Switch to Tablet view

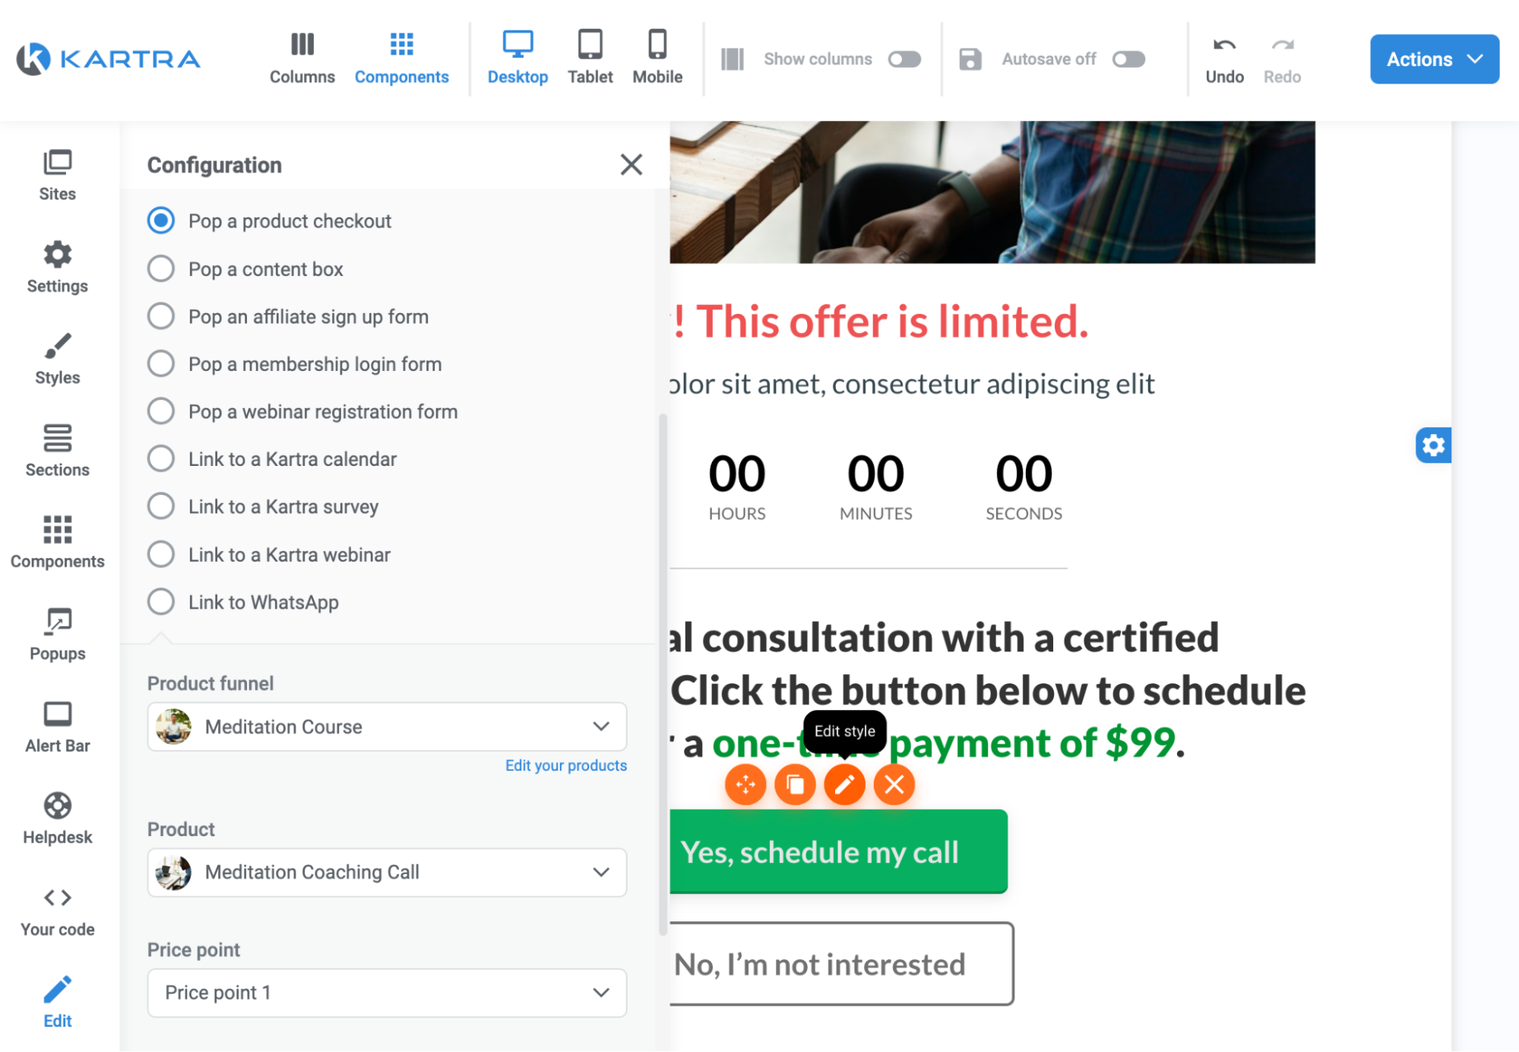tap(590, 58)
